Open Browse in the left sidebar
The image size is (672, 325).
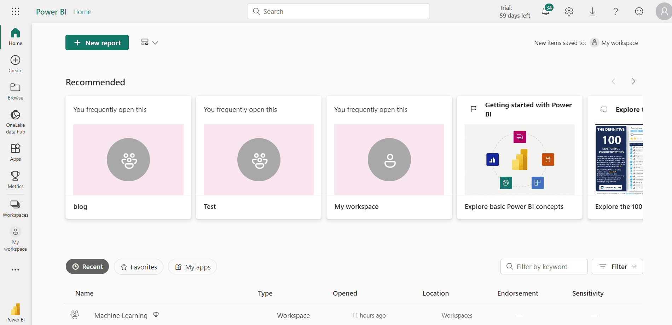[x=16, y=91]
